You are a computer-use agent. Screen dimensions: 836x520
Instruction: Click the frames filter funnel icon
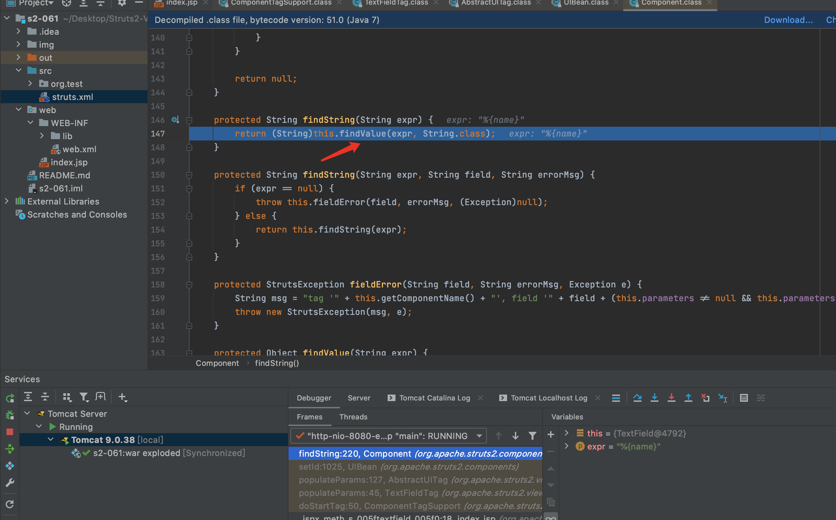point(533,436)
